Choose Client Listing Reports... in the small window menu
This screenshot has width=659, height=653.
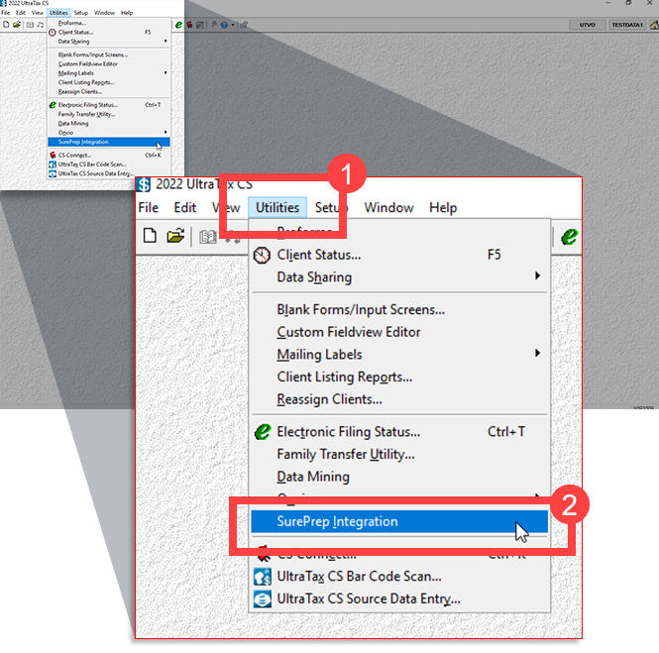point(109,82)
